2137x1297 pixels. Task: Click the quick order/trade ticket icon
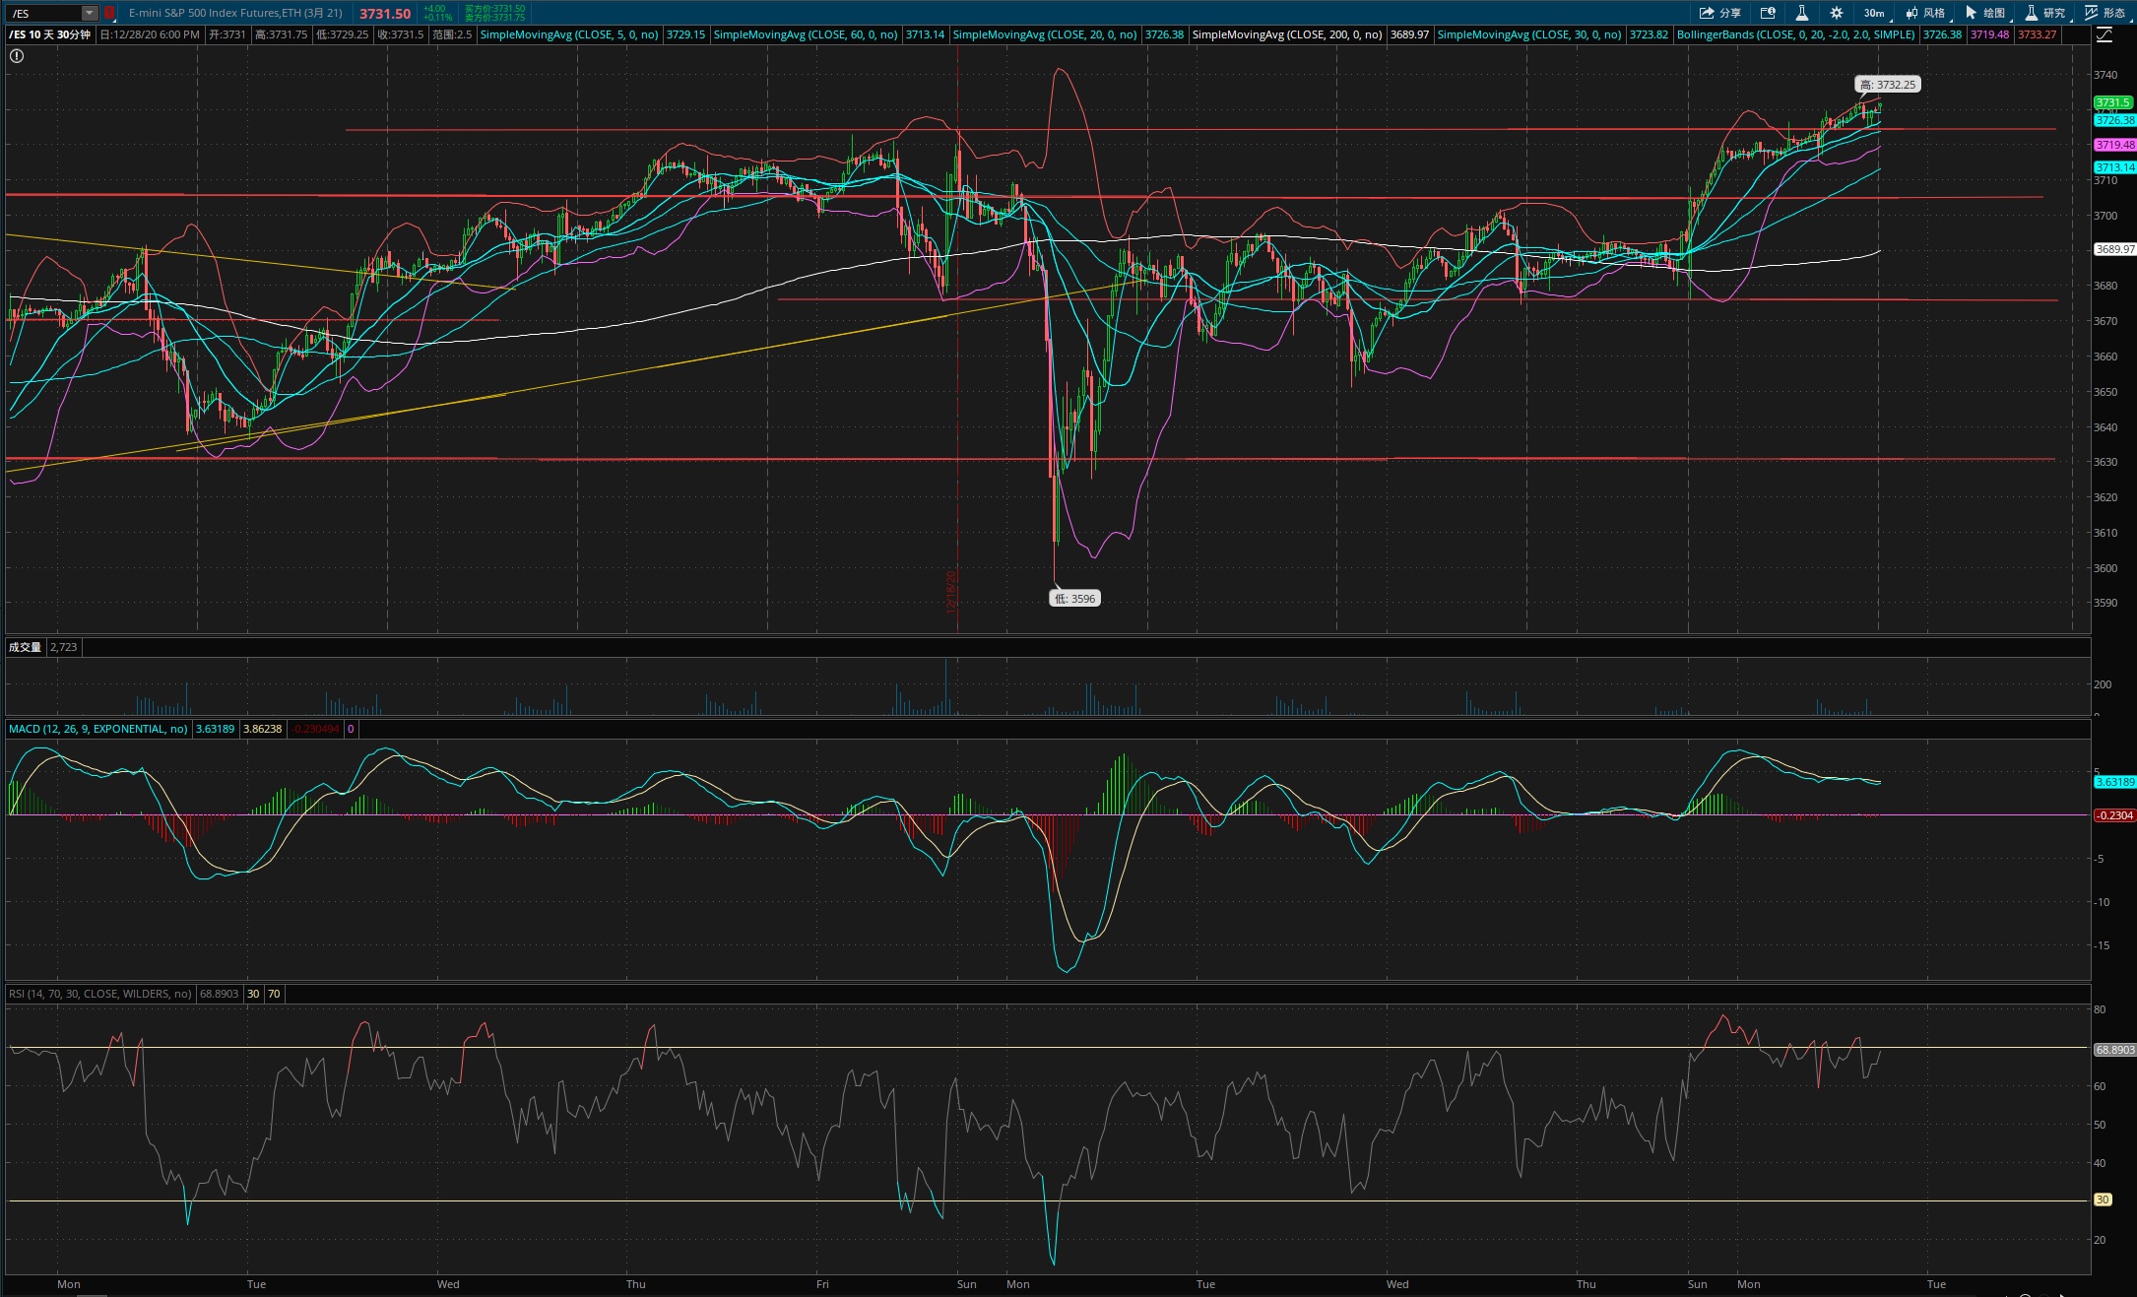pyautogui.click(x=1768, y=13)
